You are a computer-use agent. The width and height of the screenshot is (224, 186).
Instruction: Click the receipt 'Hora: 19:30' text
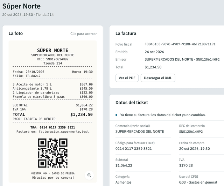tap(83, 72)
